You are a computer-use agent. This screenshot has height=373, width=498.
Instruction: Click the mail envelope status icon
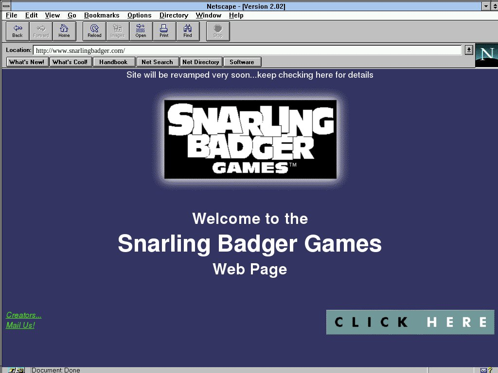click(x=483, y=370)
